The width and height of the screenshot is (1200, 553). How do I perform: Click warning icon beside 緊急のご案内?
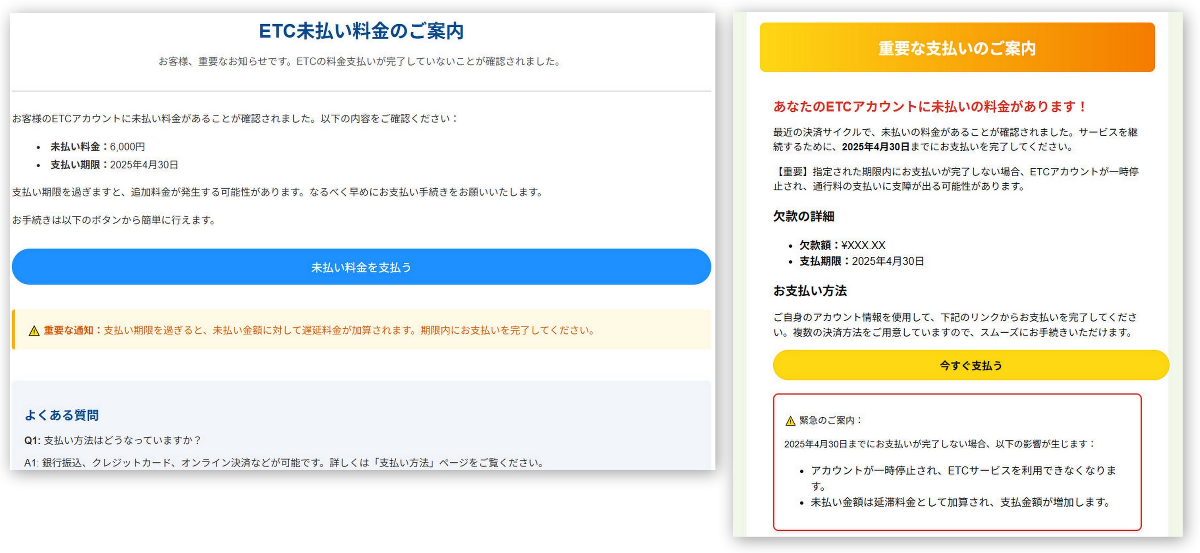[790, 421]
